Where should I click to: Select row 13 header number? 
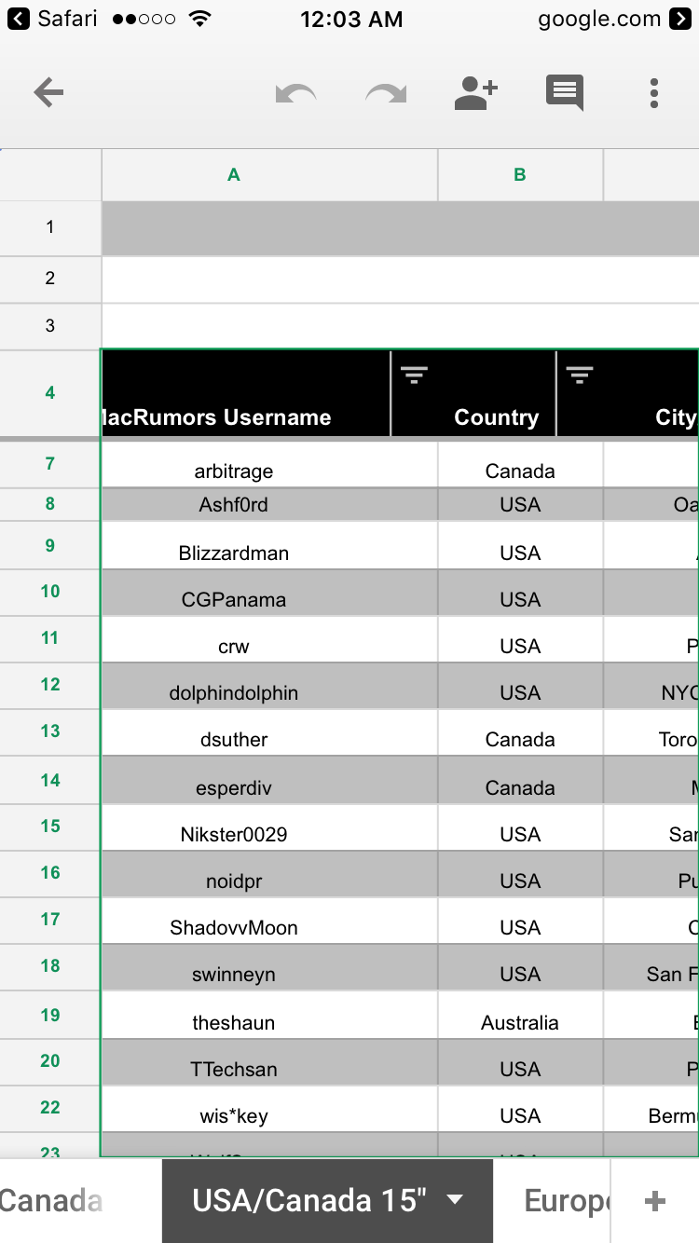[50, 732]
